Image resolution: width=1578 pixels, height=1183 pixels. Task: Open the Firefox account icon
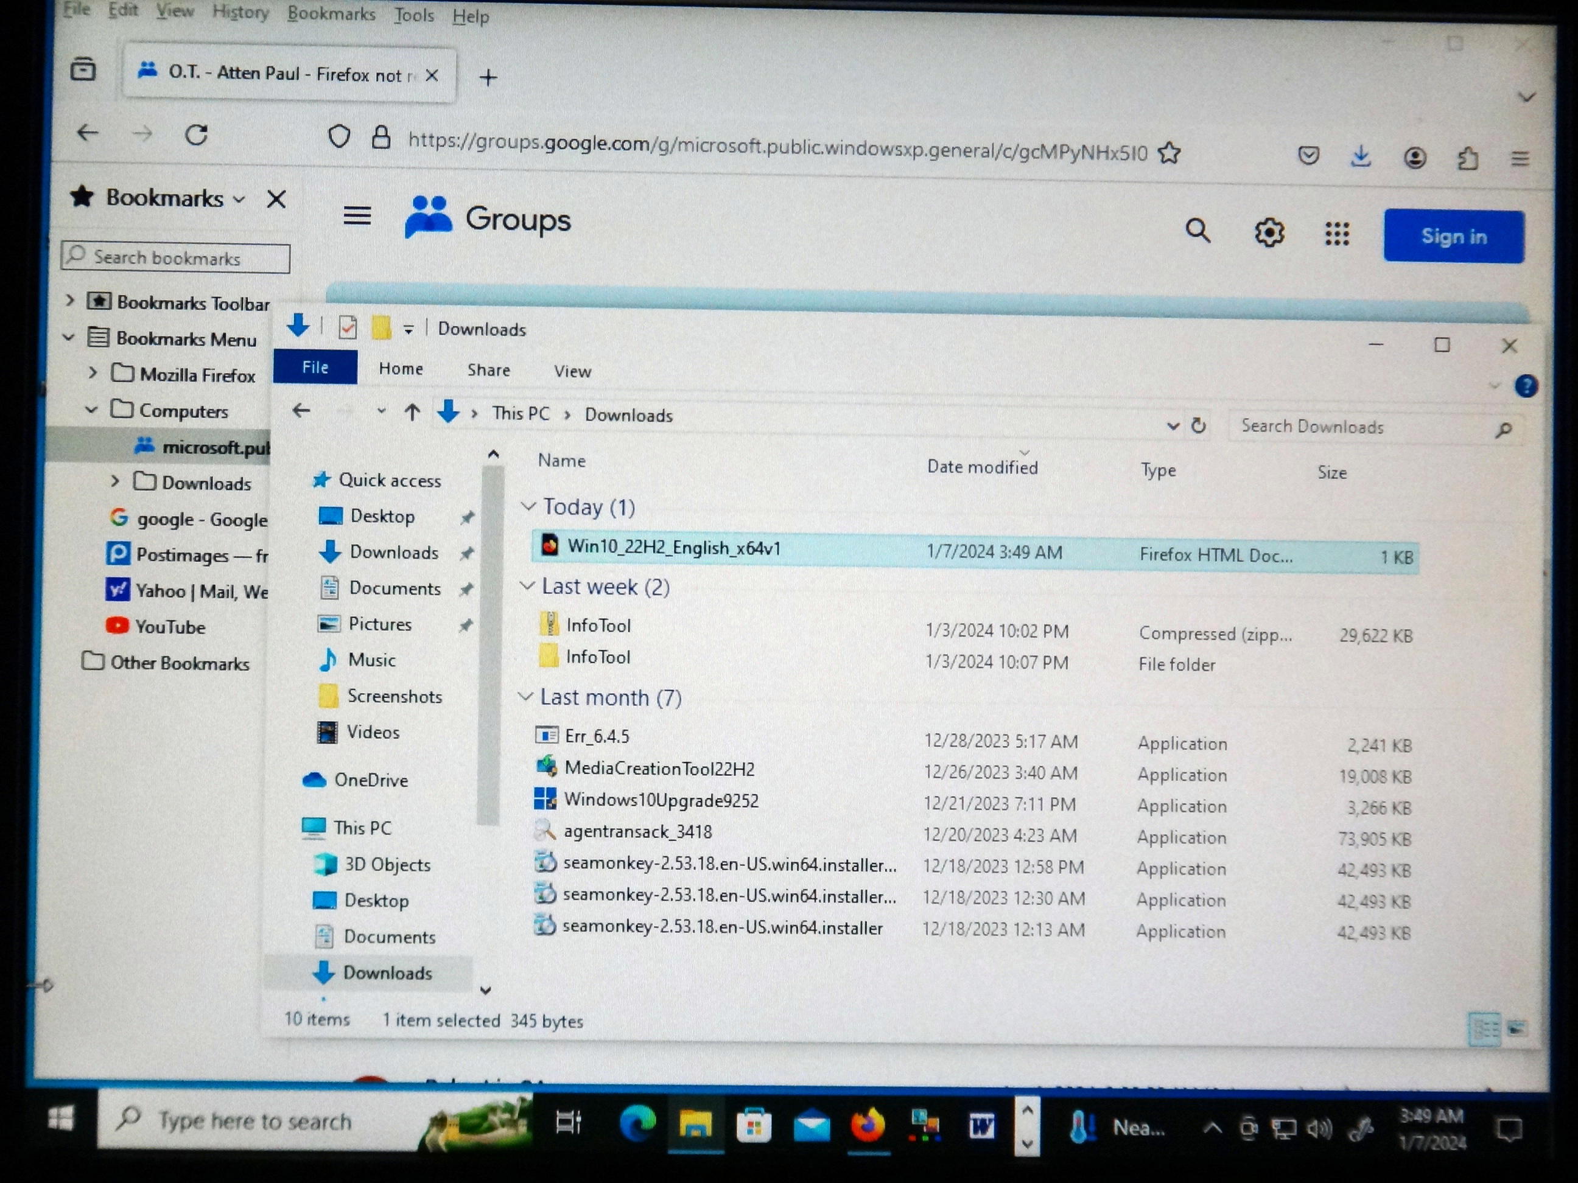[x=1415, y=158]
